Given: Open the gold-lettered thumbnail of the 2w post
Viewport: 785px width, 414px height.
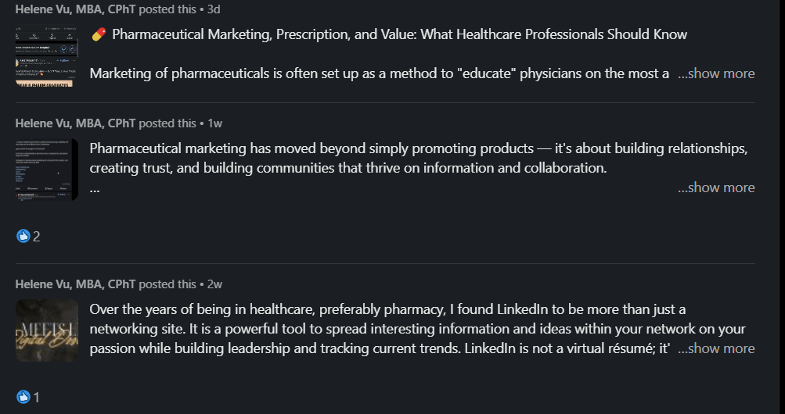Looking at the screenshot, I should click(x=46, y=330).
